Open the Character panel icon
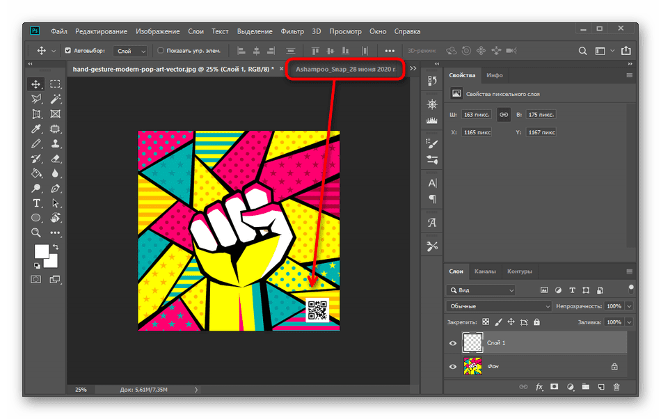The width and height of the screenshot is (661, 419). coord(433,182)
